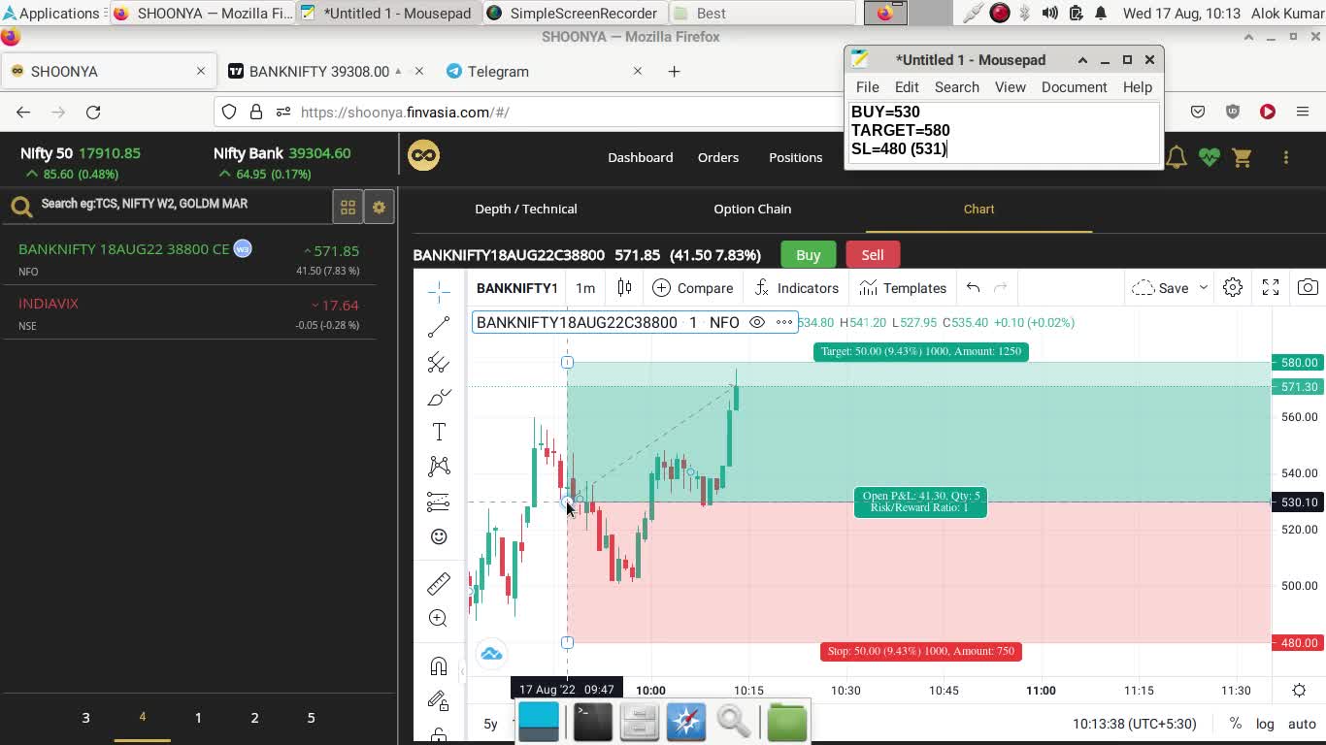Select the brush drawing tool

tap(439, 397)
